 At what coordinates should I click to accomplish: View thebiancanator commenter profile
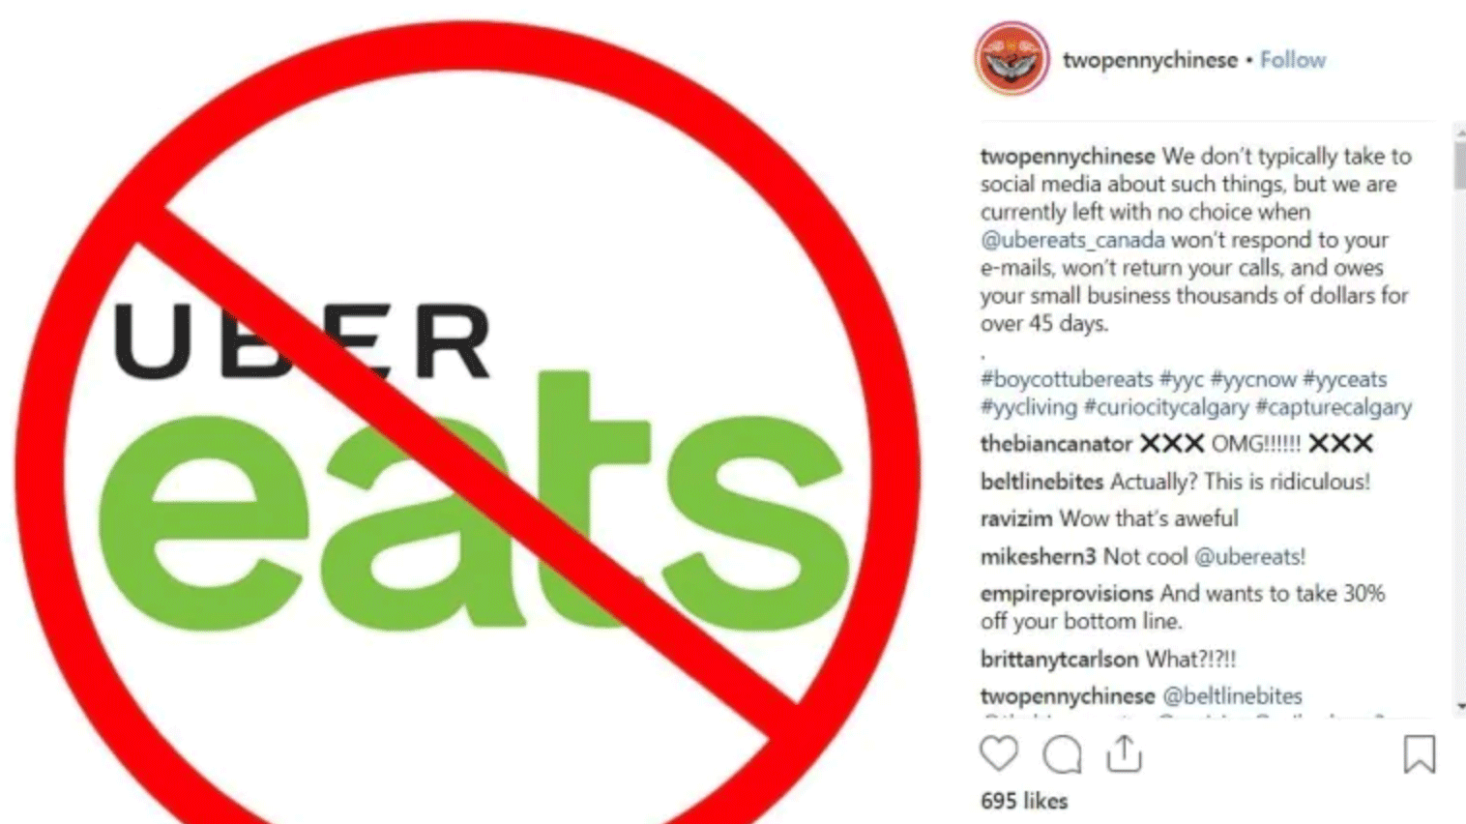(1056, 444)
